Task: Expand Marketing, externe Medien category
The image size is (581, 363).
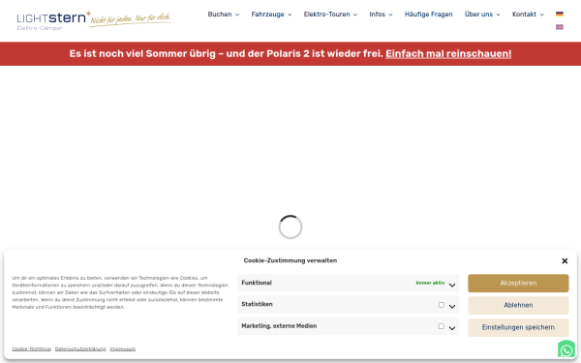Action: tap(452, 328)
